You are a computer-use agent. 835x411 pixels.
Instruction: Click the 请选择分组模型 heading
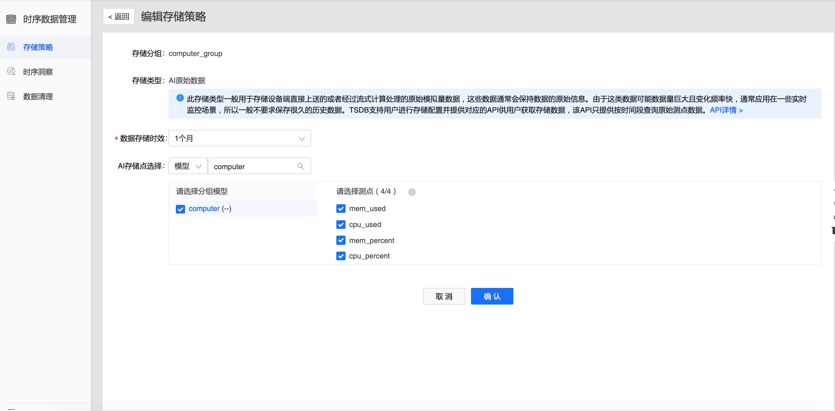pos(202,191)
